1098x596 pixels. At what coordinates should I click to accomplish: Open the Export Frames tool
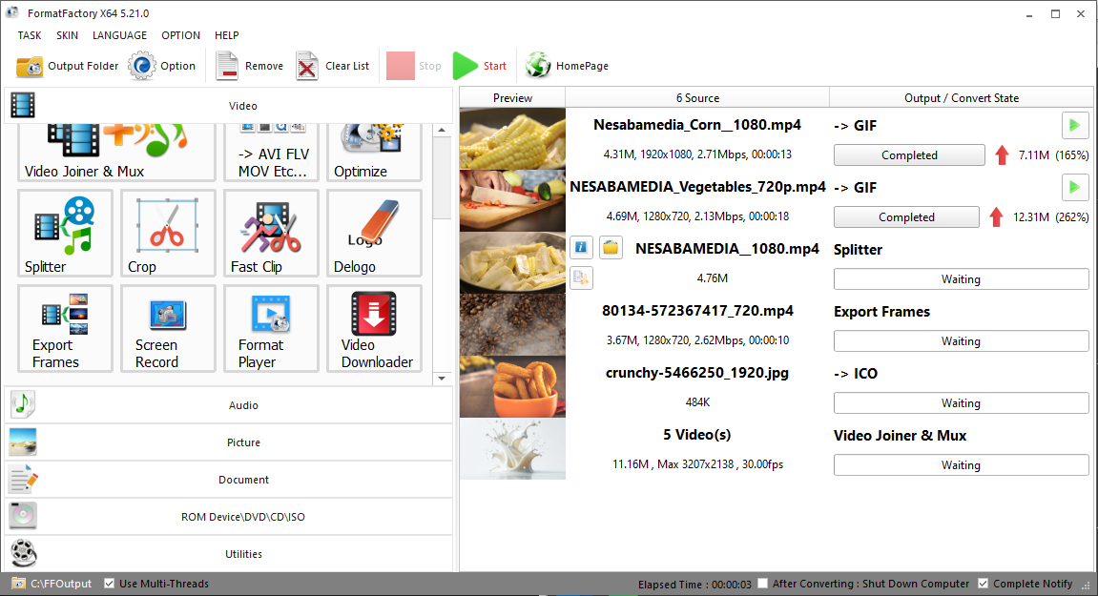click(x=65, y=329)
